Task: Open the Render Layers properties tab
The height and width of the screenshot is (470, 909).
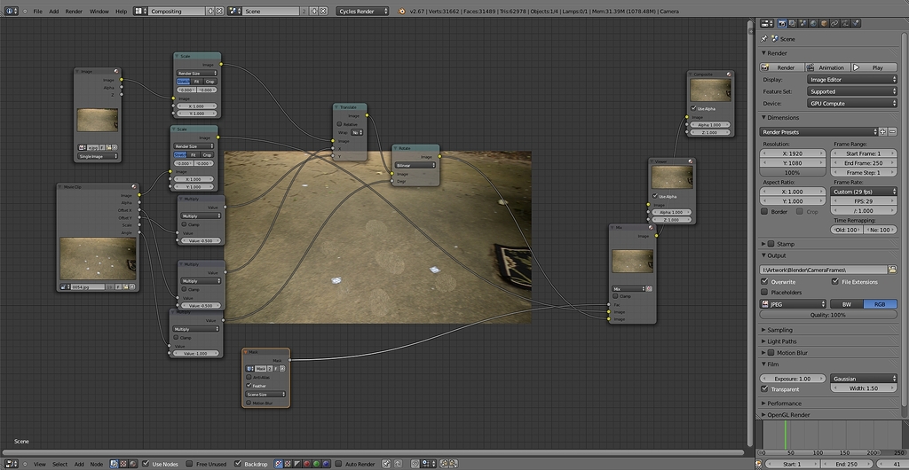Action: pyautogui.click(x=793, y=23)
